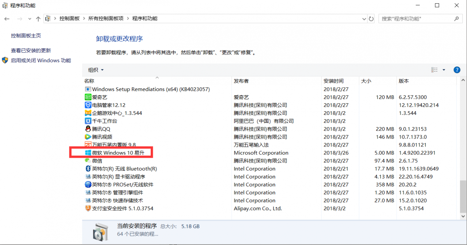Go up one level with up arrow
Image resolution: width=467 pixels, height=245 pixels.
click(38, 19)
